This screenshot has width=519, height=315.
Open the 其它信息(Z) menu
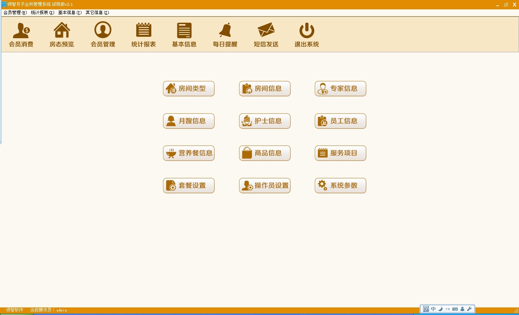(97, 13)
